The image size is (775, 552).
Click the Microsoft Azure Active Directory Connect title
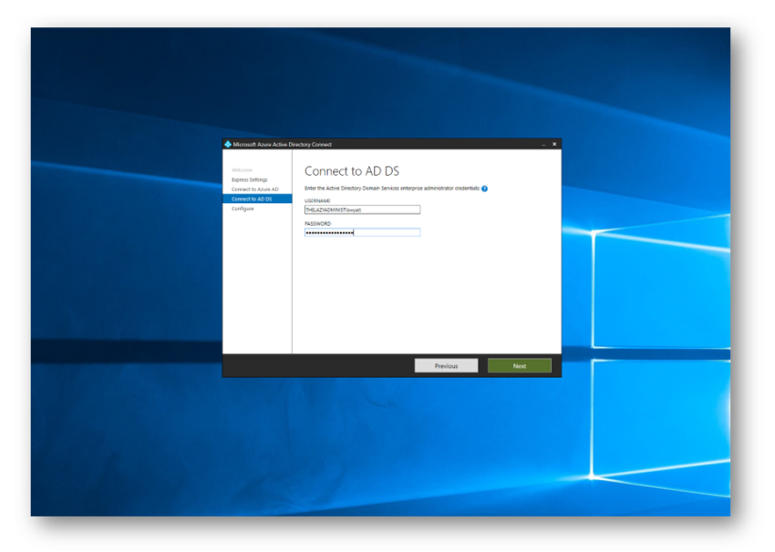coord(283,145)
